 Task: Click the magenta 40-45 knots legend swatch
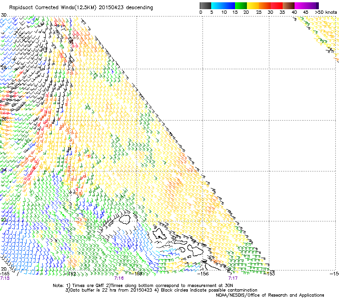pyautogui.click(x=301, y=6)
